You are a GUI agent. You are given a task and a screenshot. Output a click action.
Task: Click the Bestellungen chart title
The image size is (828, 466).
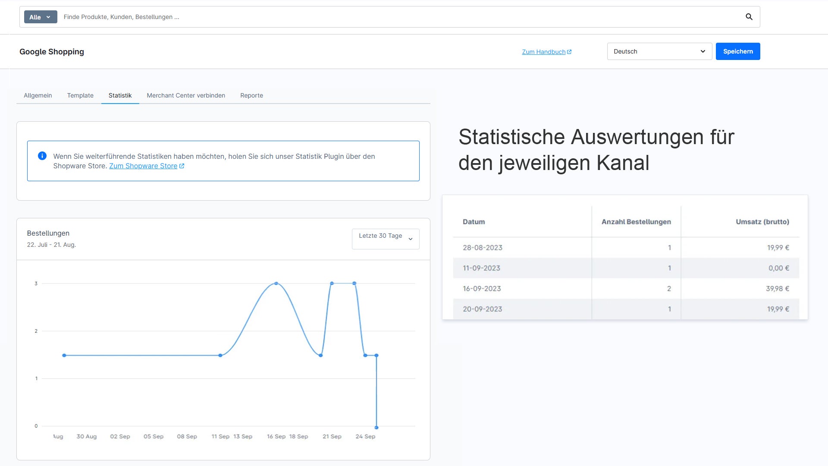click(x=48, y=233)
